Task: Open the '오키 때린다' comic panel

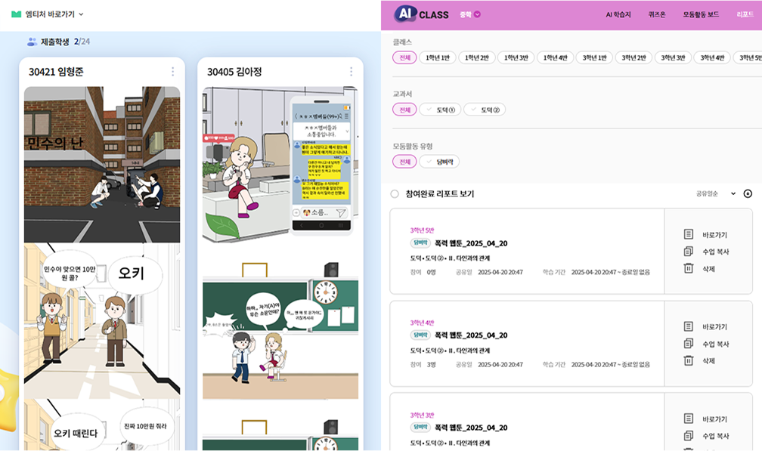Action: tap(102, 425)
